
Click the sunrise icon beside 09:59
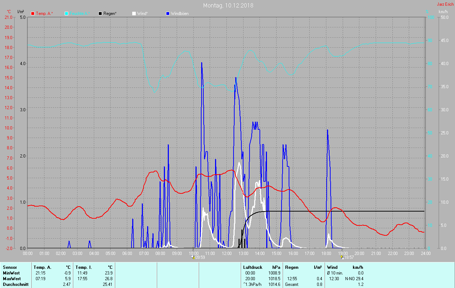click(x=193, y=257)
